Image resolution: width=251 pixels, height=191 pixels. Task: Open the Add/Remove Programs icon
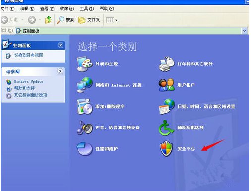(x=85, y=106)
